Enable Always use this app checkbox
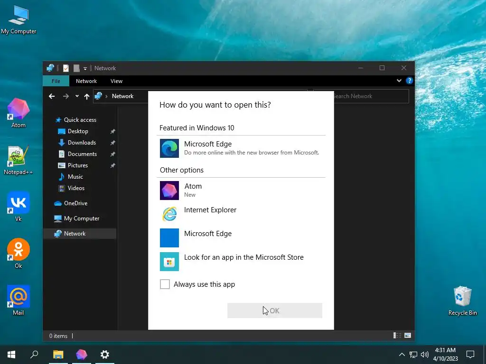This screenshot has height=364, width=486. 165,284
